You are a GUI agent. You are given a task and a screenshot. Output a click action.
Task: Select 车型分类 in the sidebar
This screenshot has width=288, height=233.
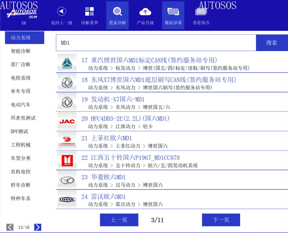click(20, 158)
